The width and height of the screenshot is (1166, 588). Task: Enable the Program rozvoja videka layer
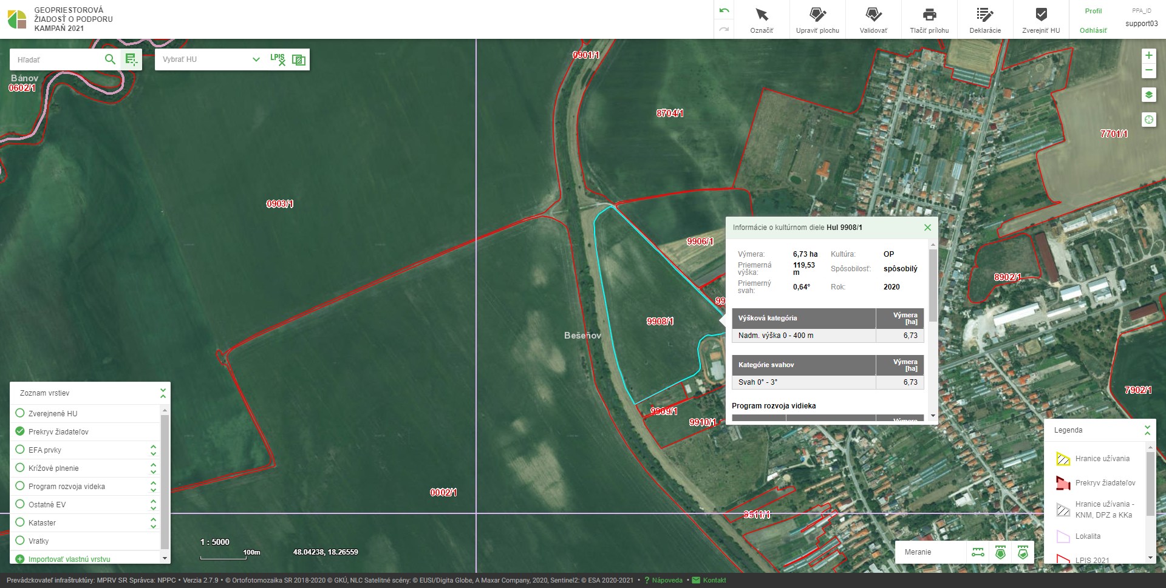(20, 486)
